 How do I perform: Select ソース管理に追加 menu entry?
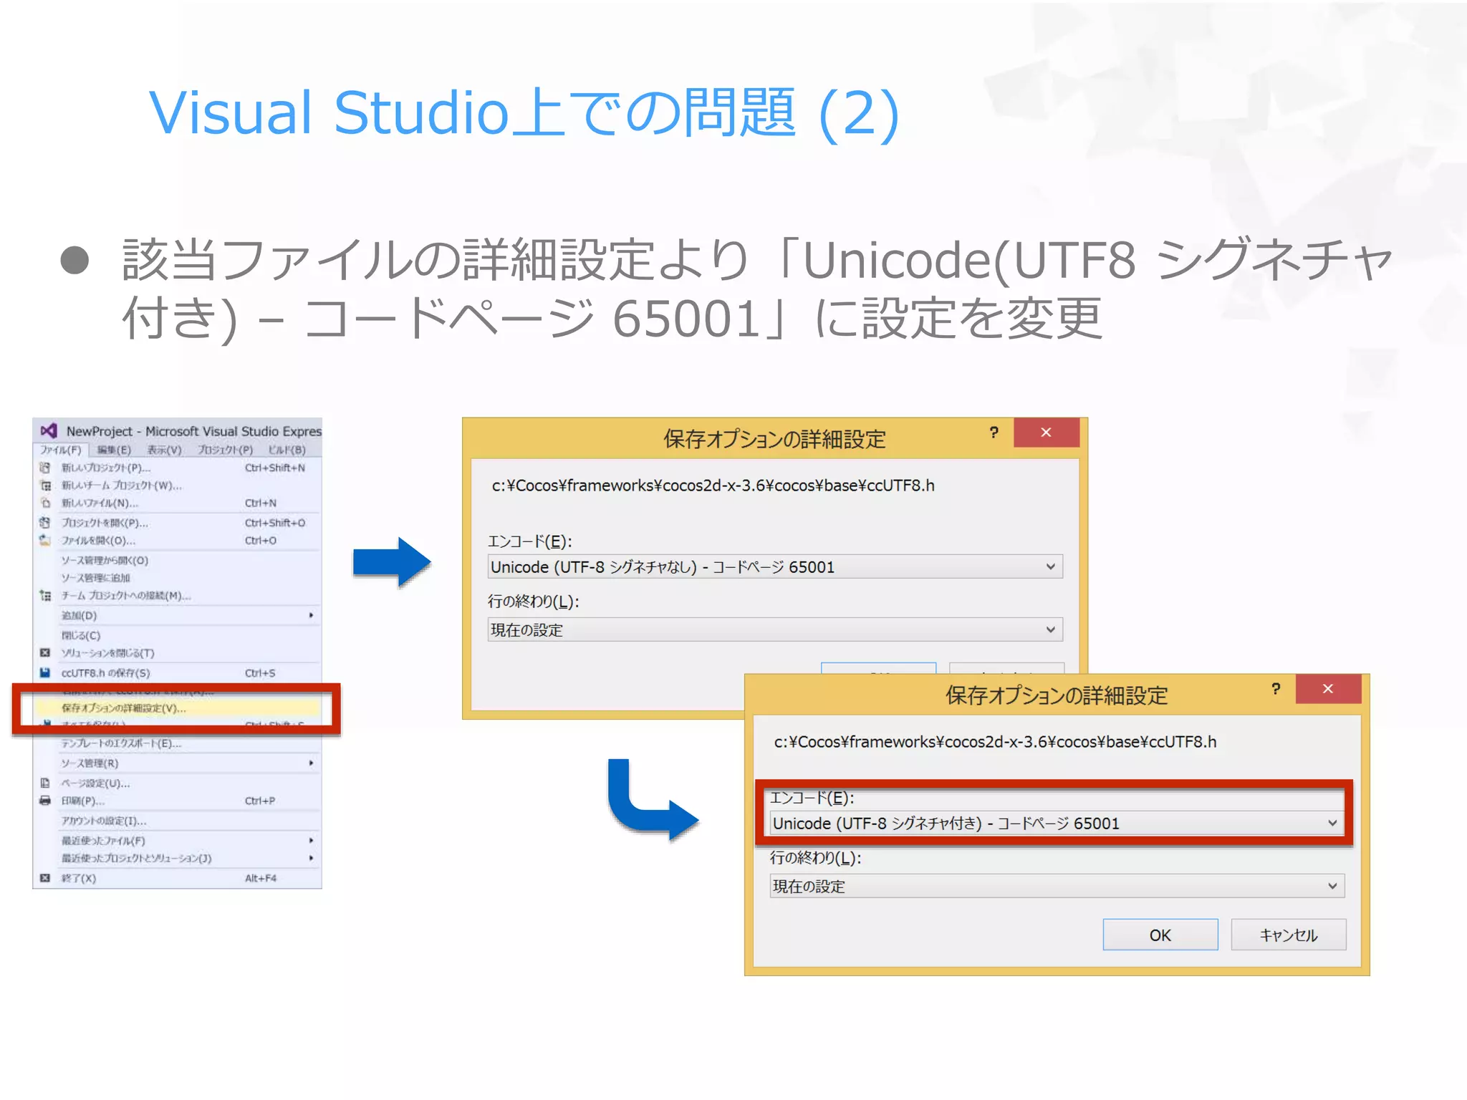[x=95, y=577]
